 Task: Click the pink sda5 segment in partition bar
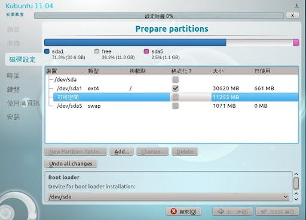(x=296, y=42)
